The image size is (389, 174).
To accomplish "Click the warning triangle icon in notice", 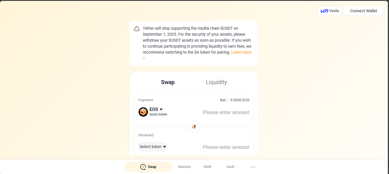I will click(x=137, y=29).
